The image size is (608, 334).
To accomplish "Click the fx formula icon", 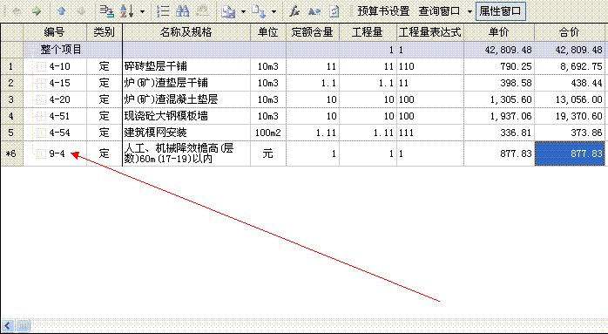I will (294, 11).
